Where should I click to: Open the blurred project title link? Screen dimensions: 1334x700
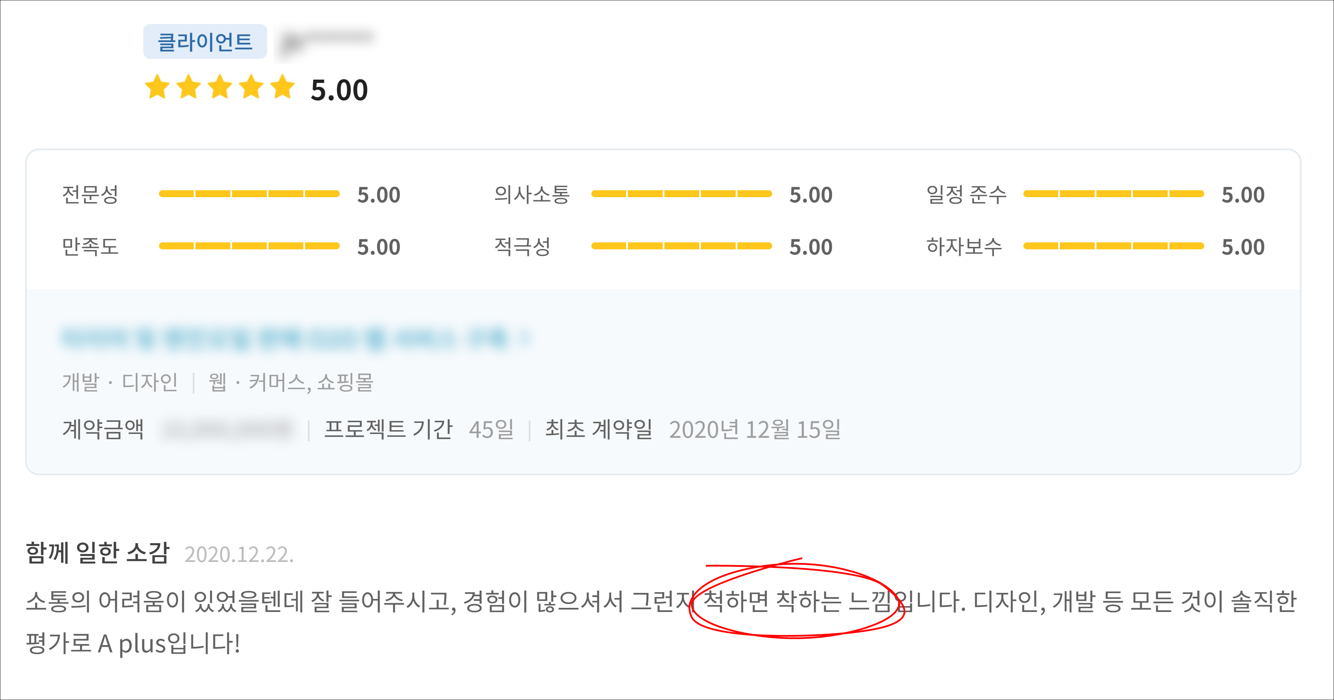pyautogui.click(x=285, y=338)
